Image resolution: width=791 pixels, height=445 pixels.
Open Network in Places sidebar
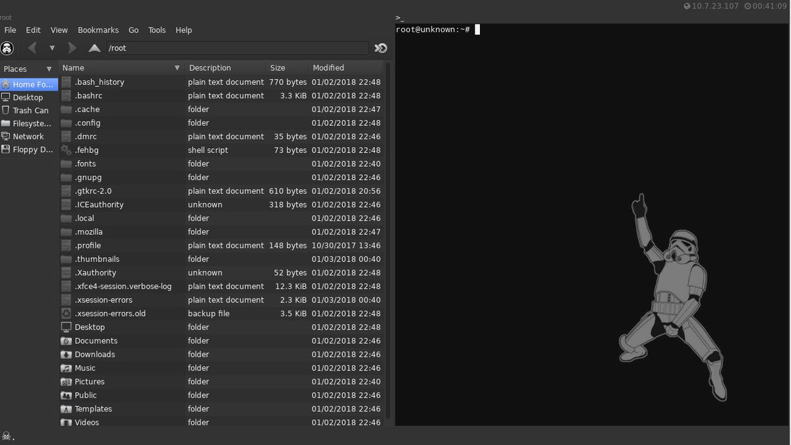tap(29, 136)
